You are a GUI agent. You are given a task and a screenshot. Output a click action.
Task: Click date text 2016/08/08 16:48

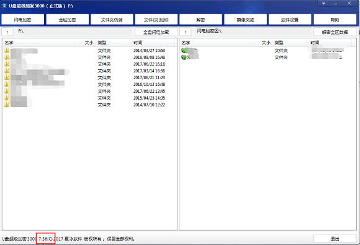point(149,57)
